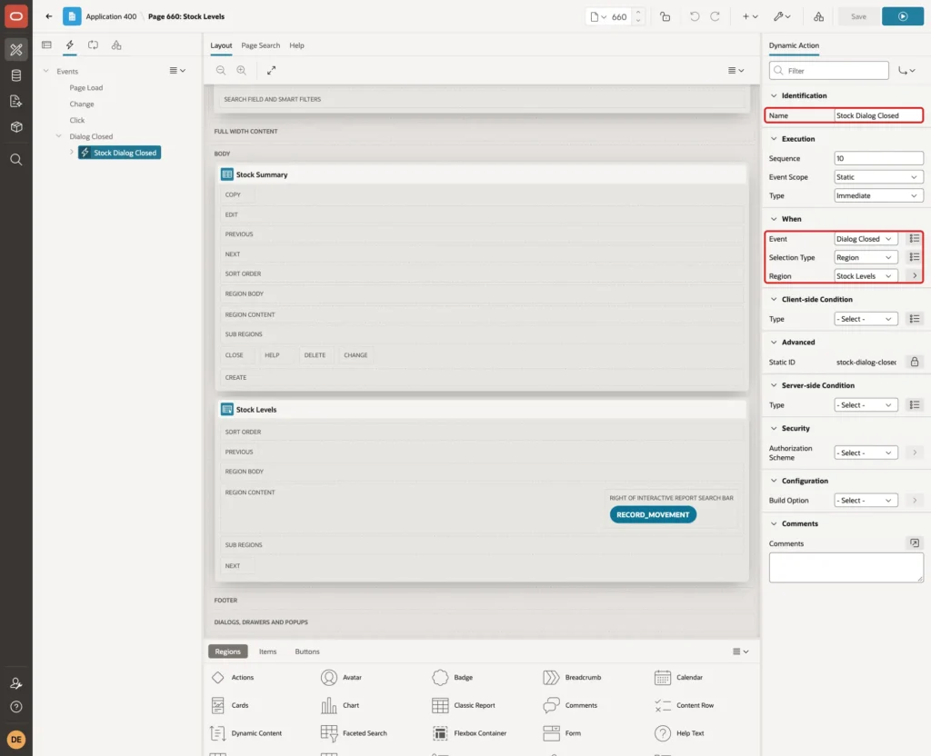Open administration user icon in sidebar
This screenshot has height=756, width=931.
click(x=16, y=683)
